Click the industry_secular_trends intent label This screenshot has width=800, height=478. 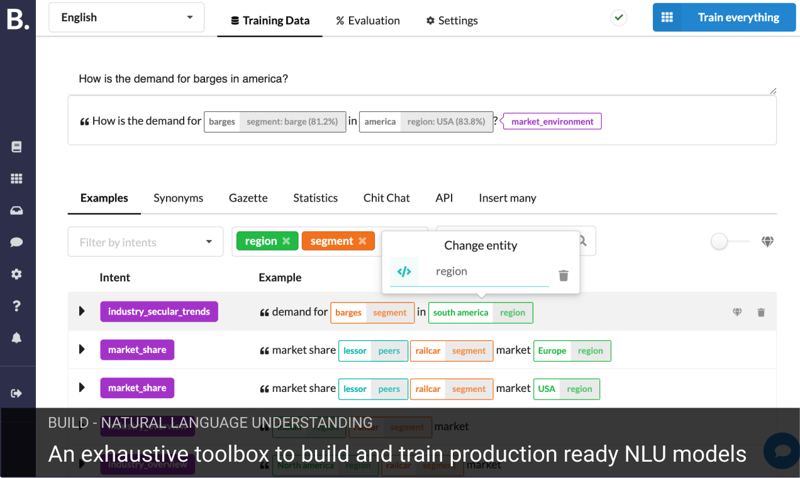(x=159, y=312)
